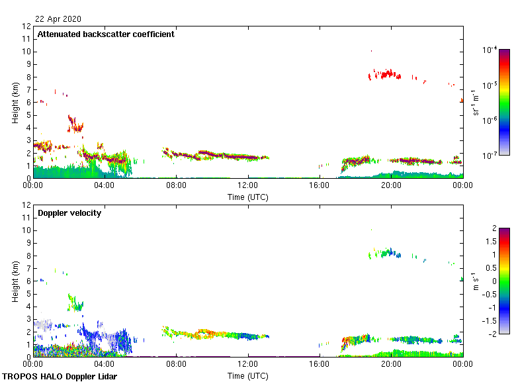Click 'Height (km)' axis label of Doppler plot
The image size is (516, 384).
(15, 281)
